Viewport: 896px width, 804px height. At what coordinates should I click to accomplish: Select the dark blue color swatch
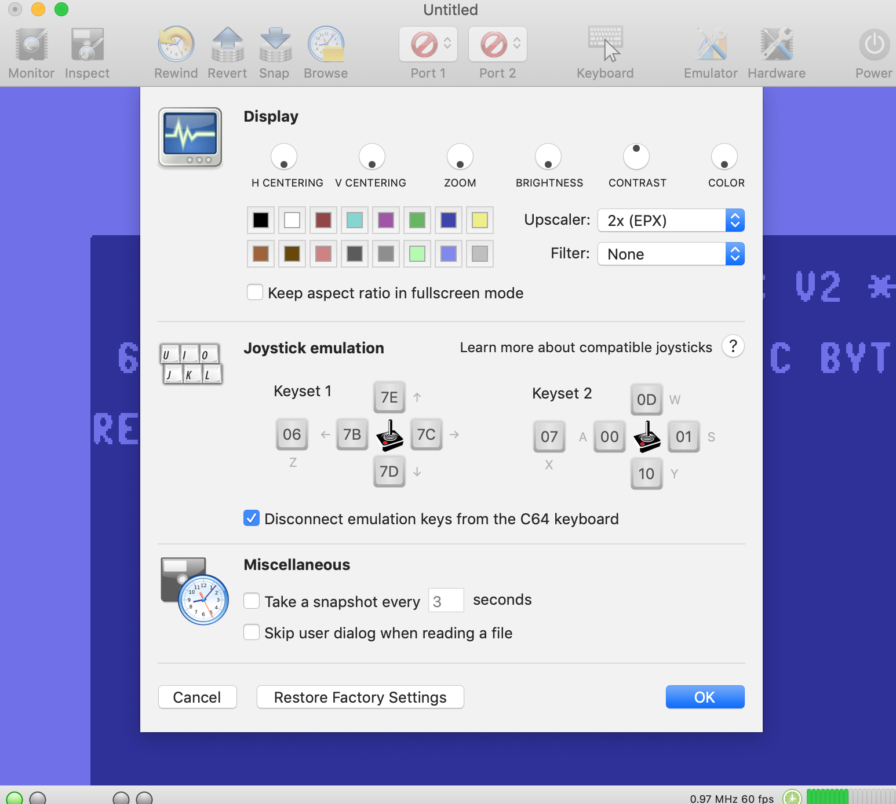click(449, 220)
